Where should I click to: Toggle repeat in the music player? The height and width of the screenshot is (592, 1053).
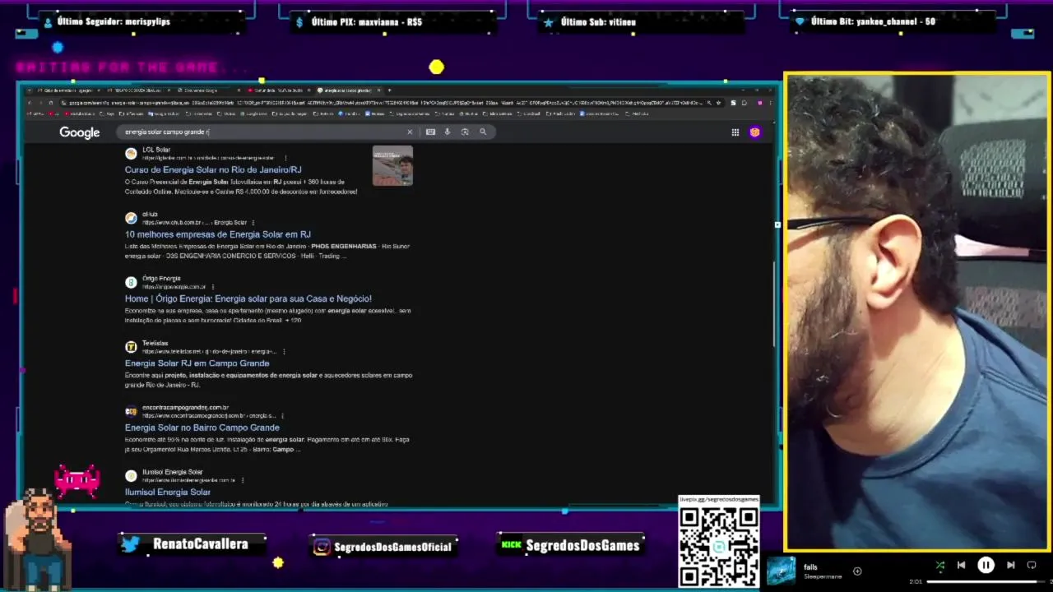pyautogui.click(x=1032, y=566)
